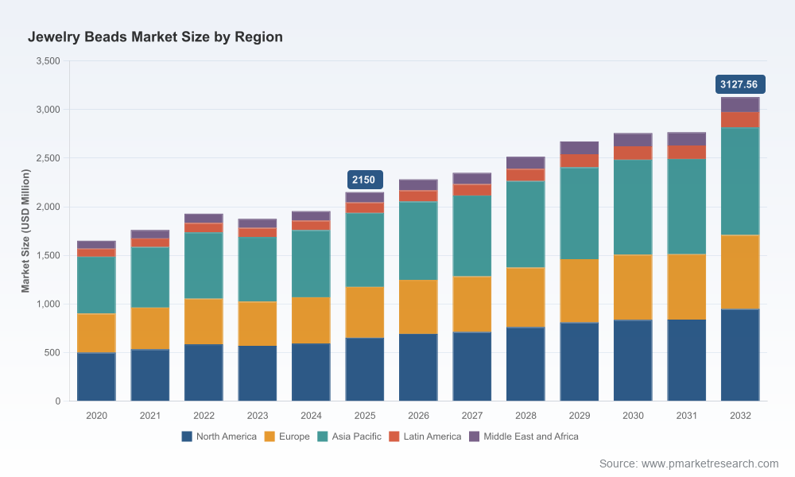Click the 2029 x-axis label
Image resolution: width=795 pixels, height=477 pixels.
[580, 416]
